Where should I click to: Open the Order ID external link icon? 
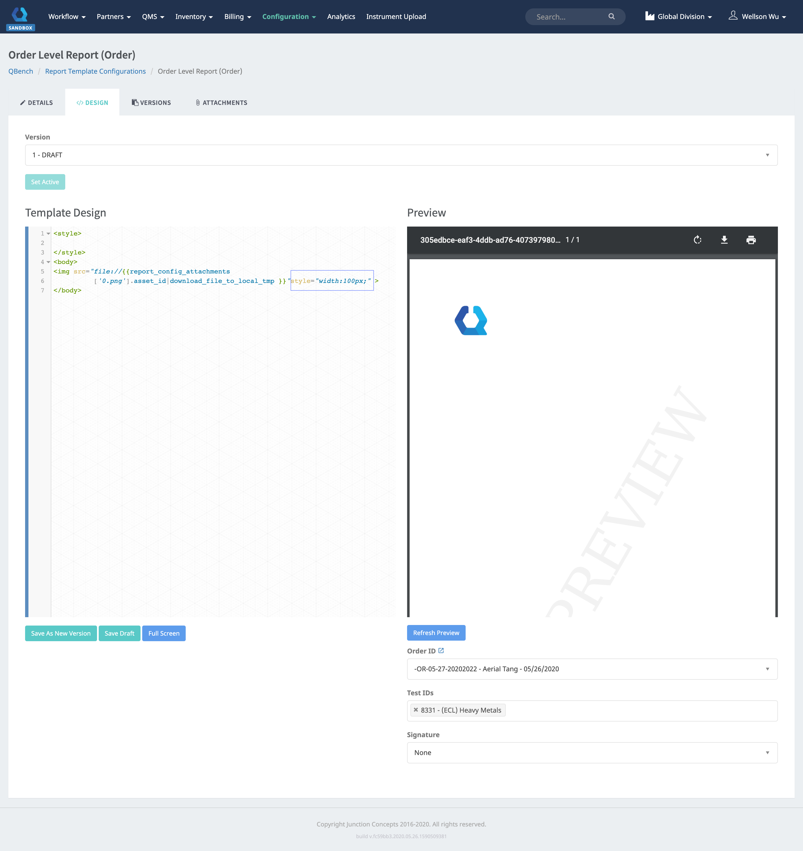pyautogui.click(x=441, y=650)
